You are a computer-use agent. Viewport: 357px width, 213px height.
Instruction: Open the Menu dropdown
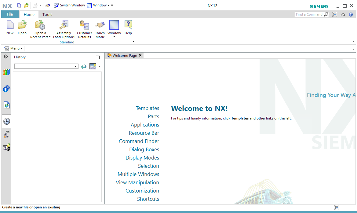point(13,48)
